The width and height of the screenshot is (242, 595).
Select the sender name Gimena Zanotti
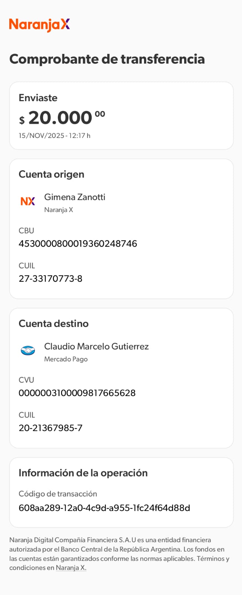click(x=75, y=197)
